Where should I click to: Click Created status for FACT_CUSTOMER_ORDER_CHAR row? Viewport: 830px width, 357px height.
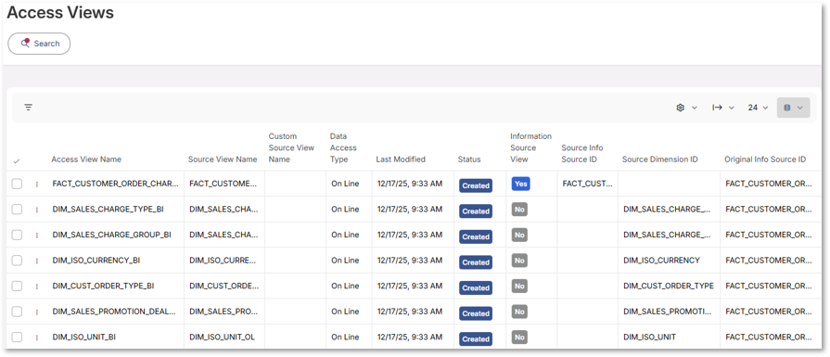[476, 185]
